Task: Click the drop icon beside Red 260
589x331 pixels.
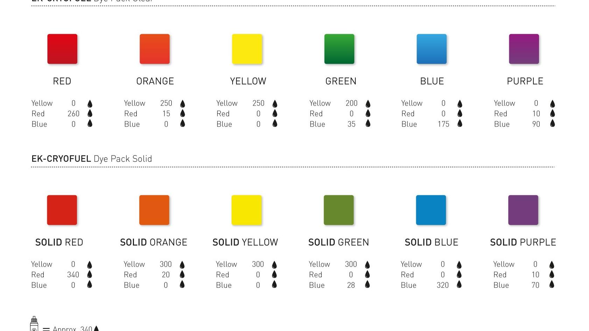Action: (x=90, y=114)
